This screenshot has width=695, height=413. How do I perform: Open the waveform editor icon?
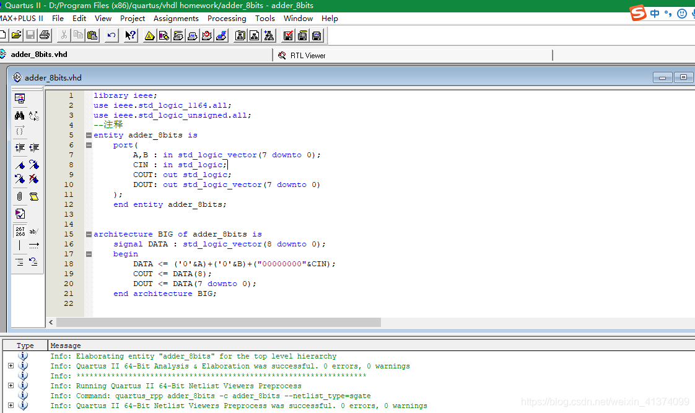(x=193, y=35)
